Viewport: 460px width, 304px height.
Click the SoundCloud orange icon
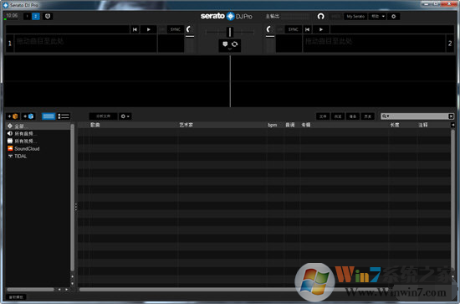tap(10, 148)
